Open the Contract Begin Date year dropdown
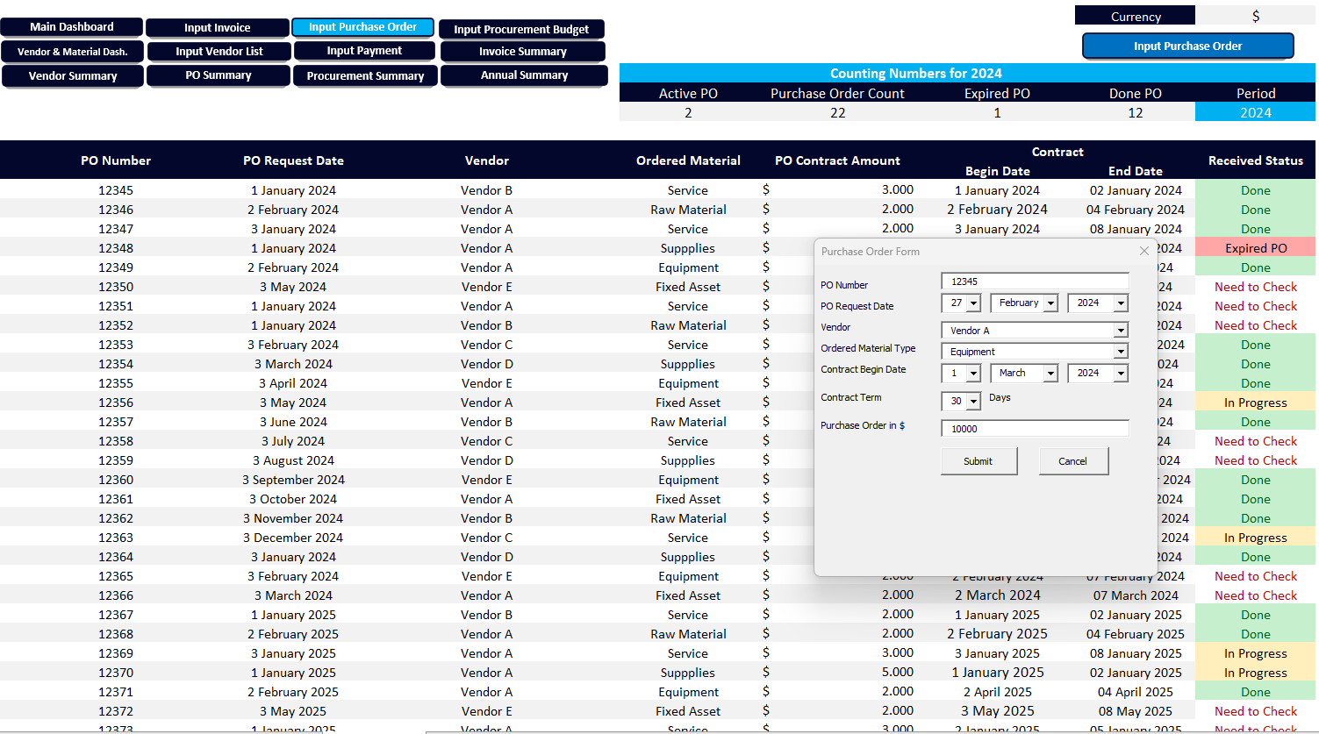The width and height of the screenshot is (1319, 734). [x=1121, y=374]
